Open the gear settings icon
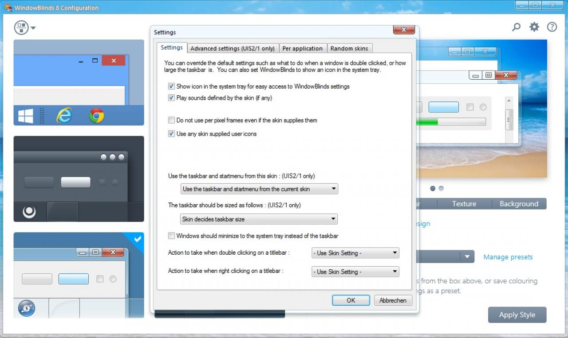Viewport: 568px width, 338px height. 534,27
